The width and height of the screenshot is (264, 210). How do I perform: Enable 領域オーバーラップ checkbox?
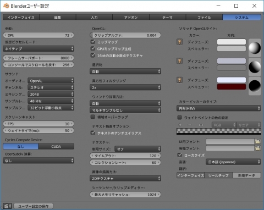(93, 117)
